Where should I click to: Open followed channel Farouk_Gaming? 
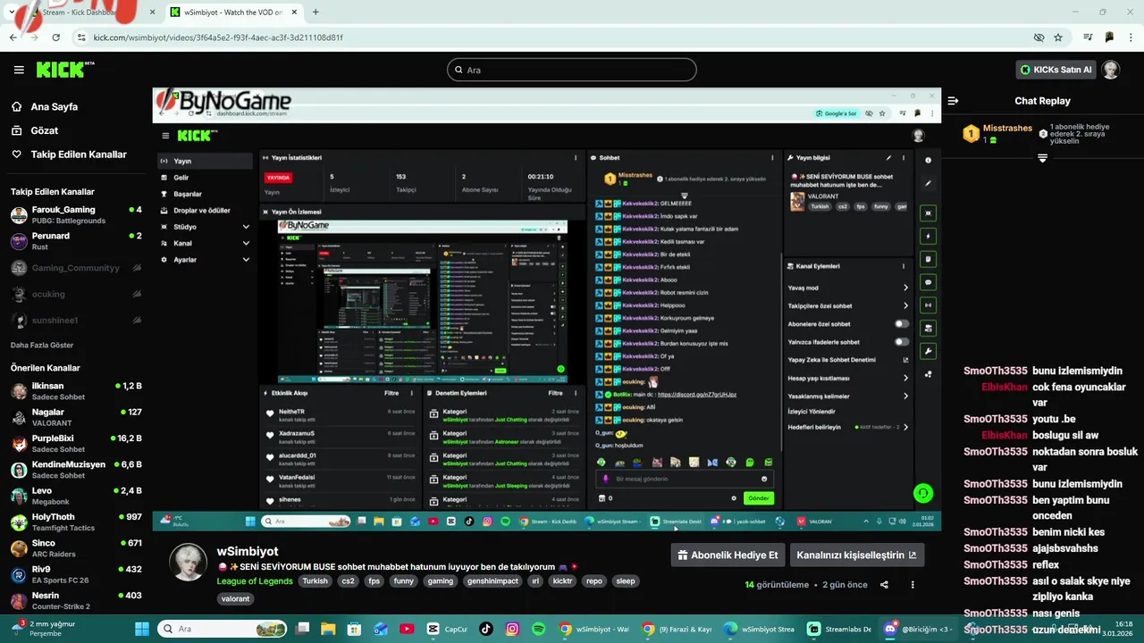(75, 214)
